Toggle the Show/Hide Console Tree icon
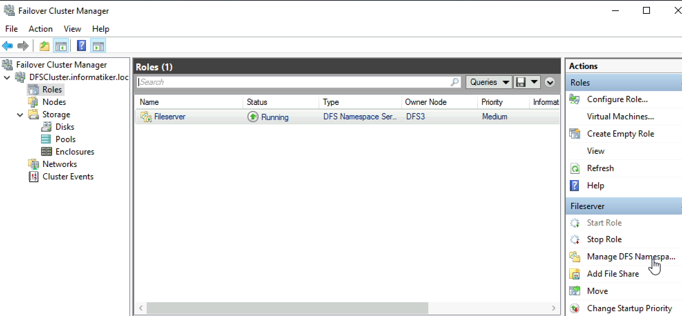The height and width of the screenshot is (316, 682). click(61, 46)
